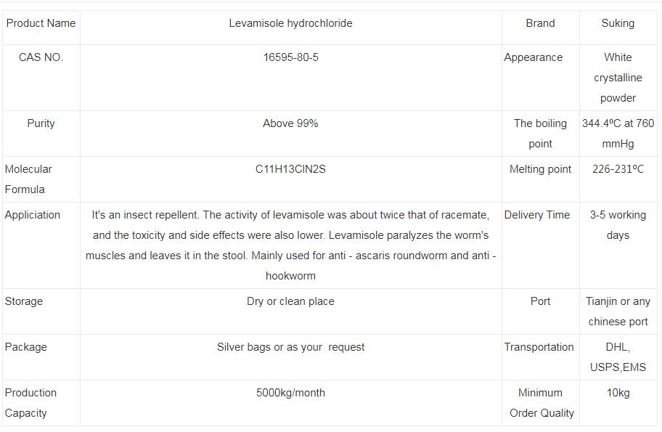Click the 'Above 99%' purity value
The image size is (662, 432).
tap(290, 123)
